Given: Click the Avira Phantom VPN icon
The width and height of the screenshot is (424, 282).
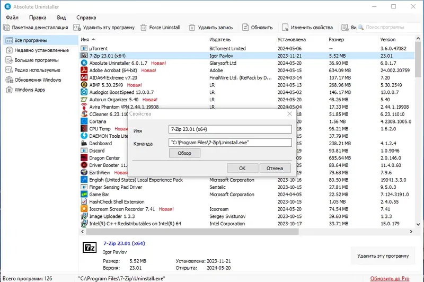Looking at the screenshot, I should [x=84, y=107].
